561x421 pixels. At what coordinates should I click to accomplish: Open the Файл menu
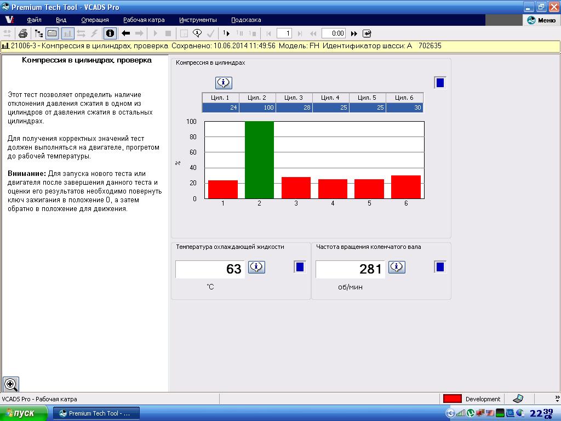coord(34,20)
